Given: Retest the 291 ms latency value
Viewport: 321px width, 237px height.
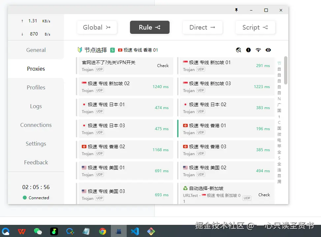Looking at the screenshot, I should pyautogui.click(x=263, y=66).
